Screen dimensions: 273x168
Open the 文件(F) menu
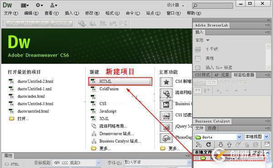click(x=11, y=13)
